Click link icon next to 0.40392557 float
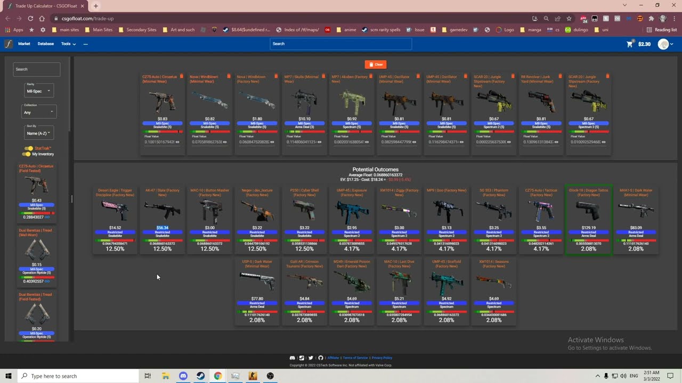Screen dimensions: 682x383 pos(47,281)
